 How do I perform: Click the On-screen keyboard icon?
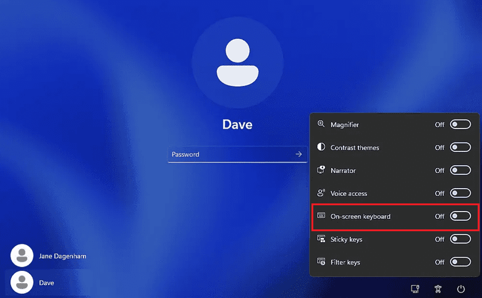click(321, 215)
